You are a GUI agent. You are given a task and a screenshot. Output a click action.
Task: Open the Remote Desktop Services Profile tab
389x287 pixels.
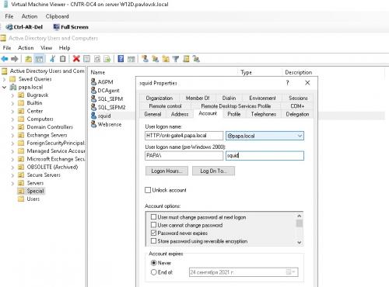click(x=236, y=106)
